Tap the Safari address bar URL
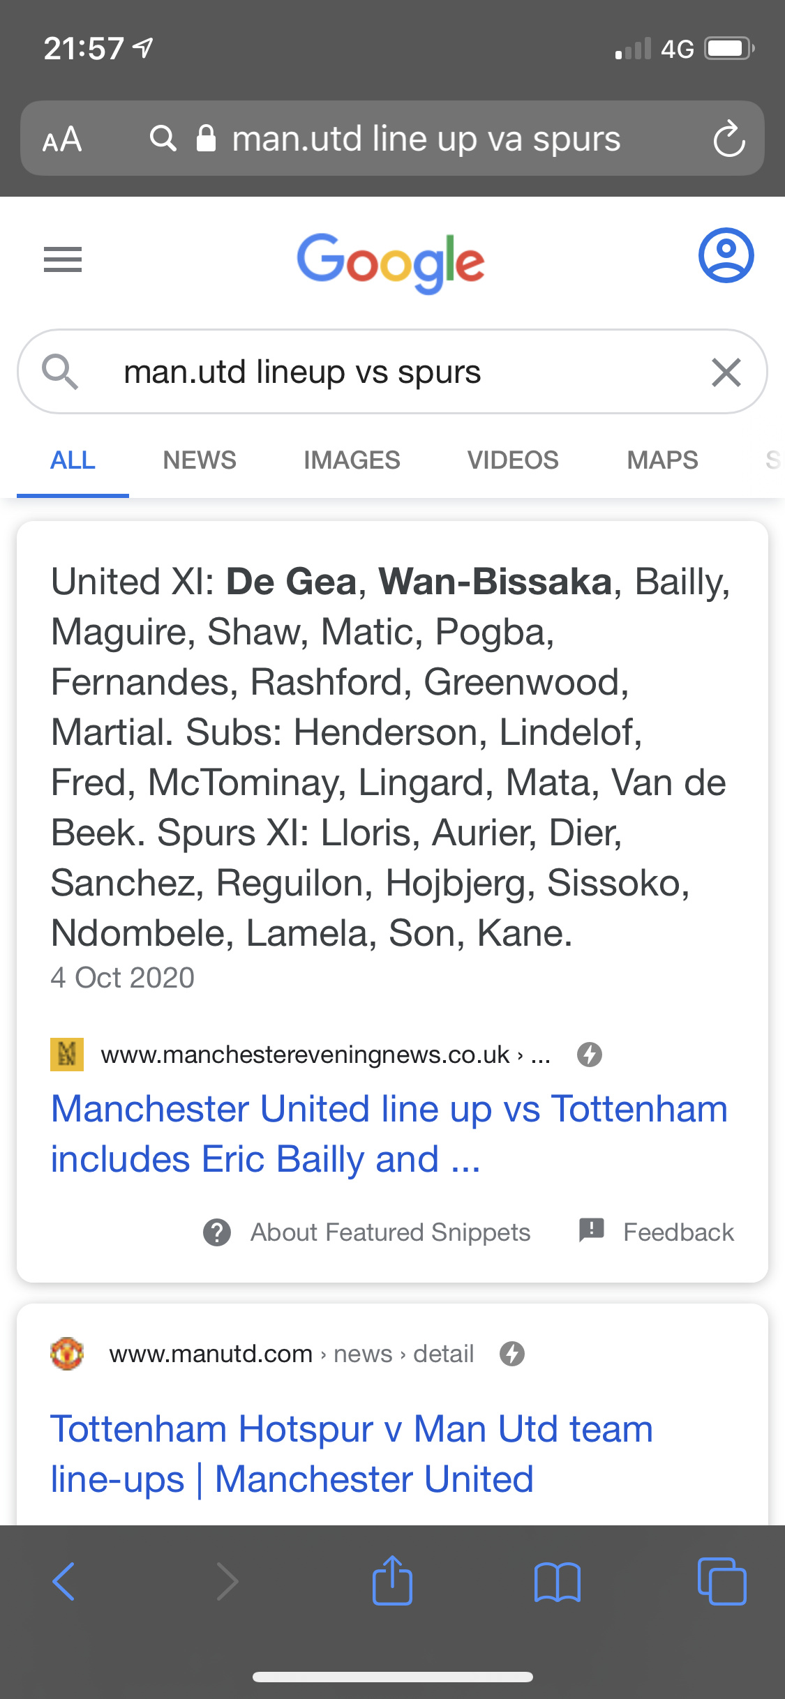The height and width of the screenshot is (1699, 785). [426, 139]
